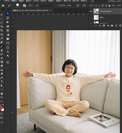Select the Horizontal Type tool

[x=2, y=82]
